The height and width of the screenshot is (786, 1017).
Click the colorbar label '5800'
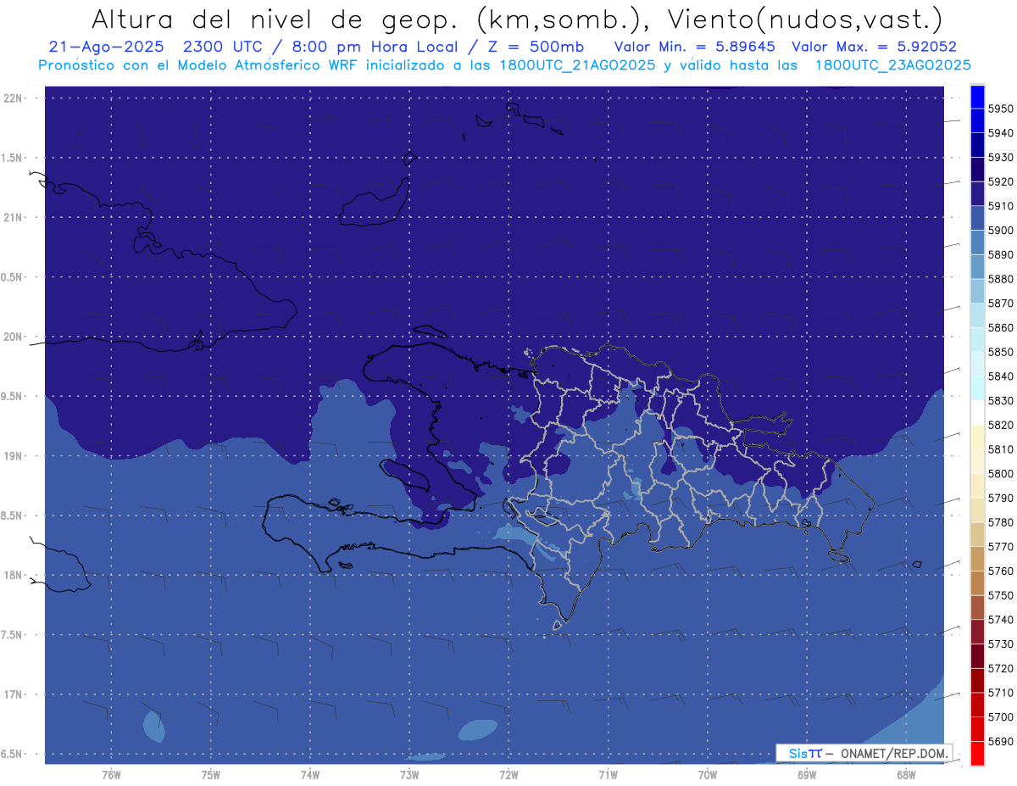999,473
